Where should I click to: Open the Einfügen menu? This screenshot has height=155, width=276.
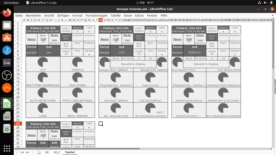[63, 15]
